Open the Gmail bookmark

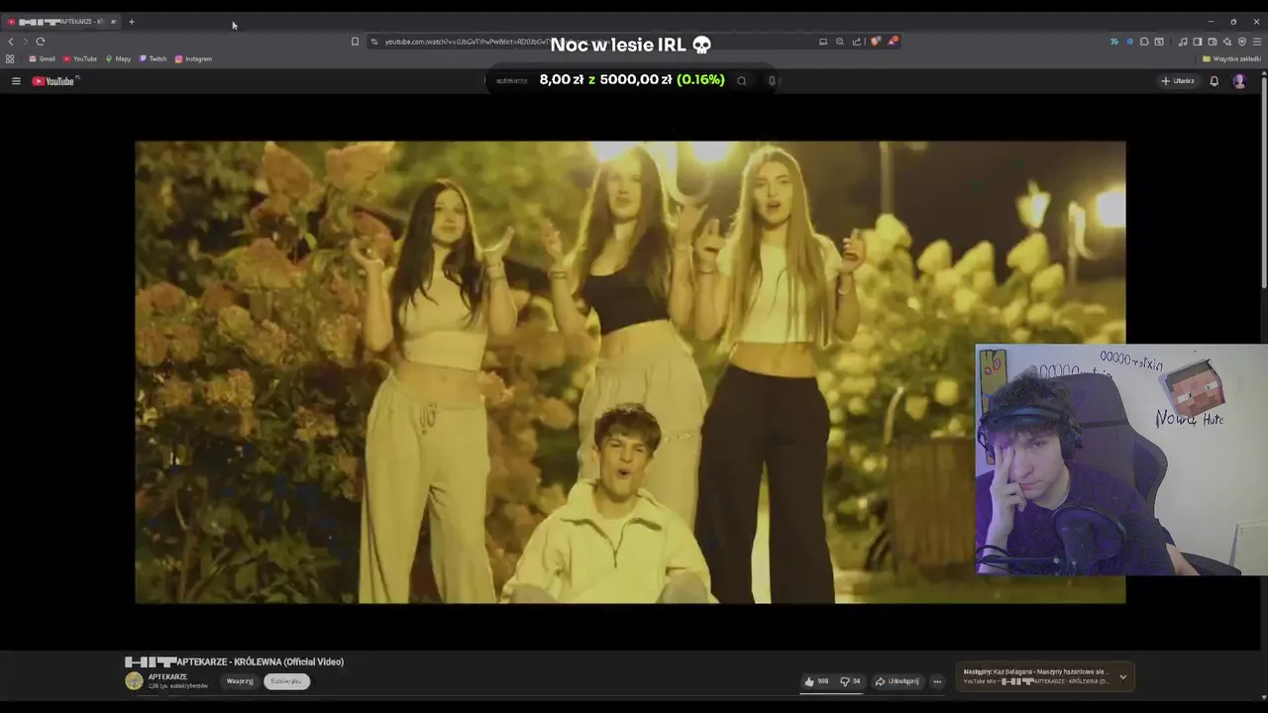coord(42,58)
